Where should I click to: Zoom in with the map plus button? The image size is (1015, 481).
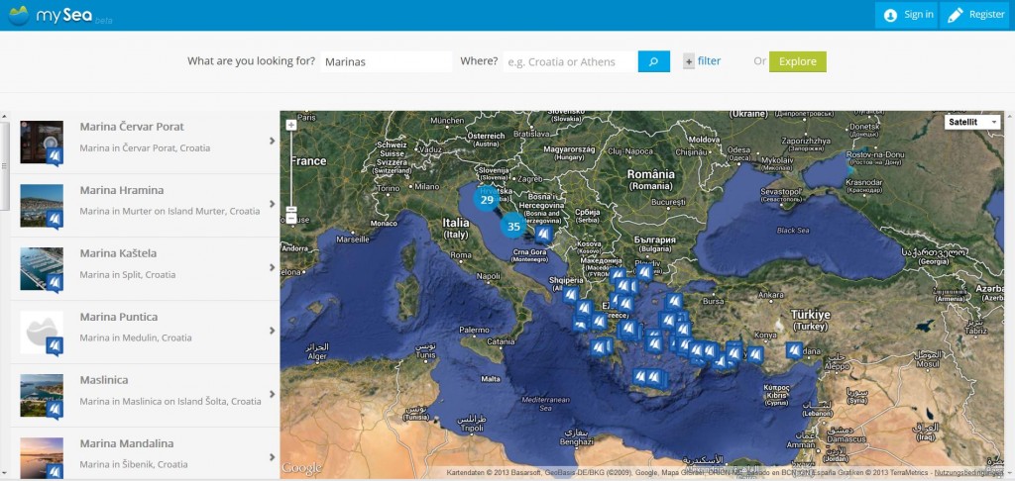291,125
